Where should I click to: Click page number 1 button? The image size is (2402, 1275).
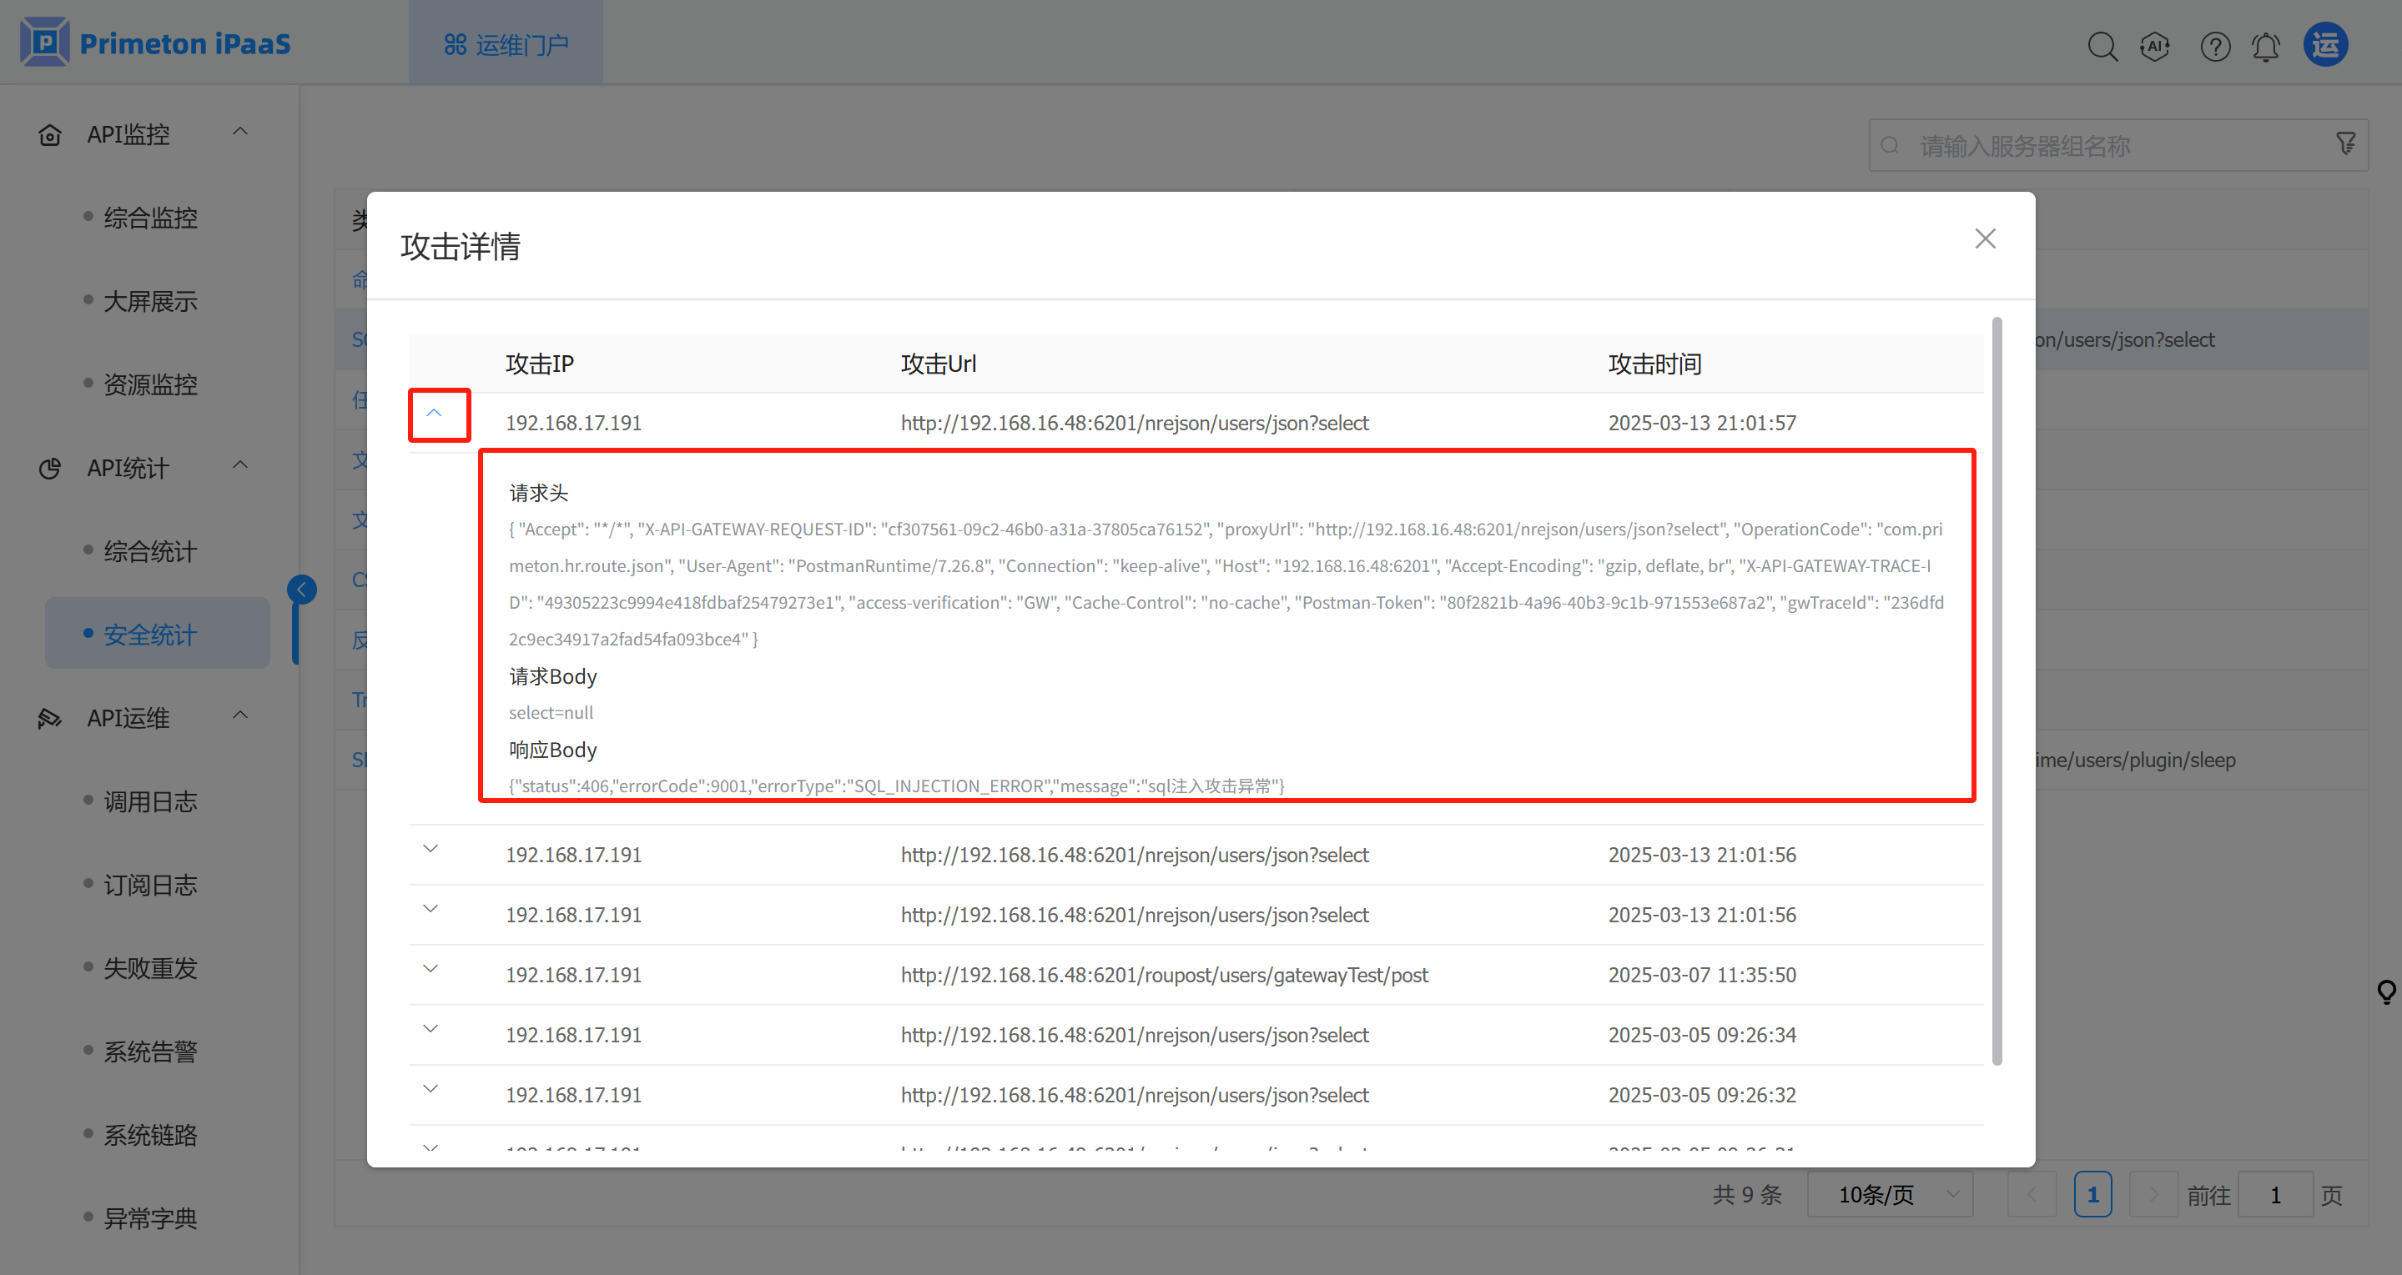coord(2092,1194)
